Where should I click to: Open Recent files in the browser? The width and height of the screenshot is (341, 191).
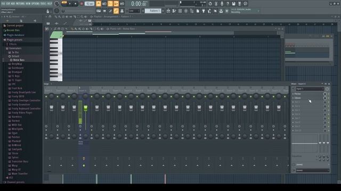13,30
